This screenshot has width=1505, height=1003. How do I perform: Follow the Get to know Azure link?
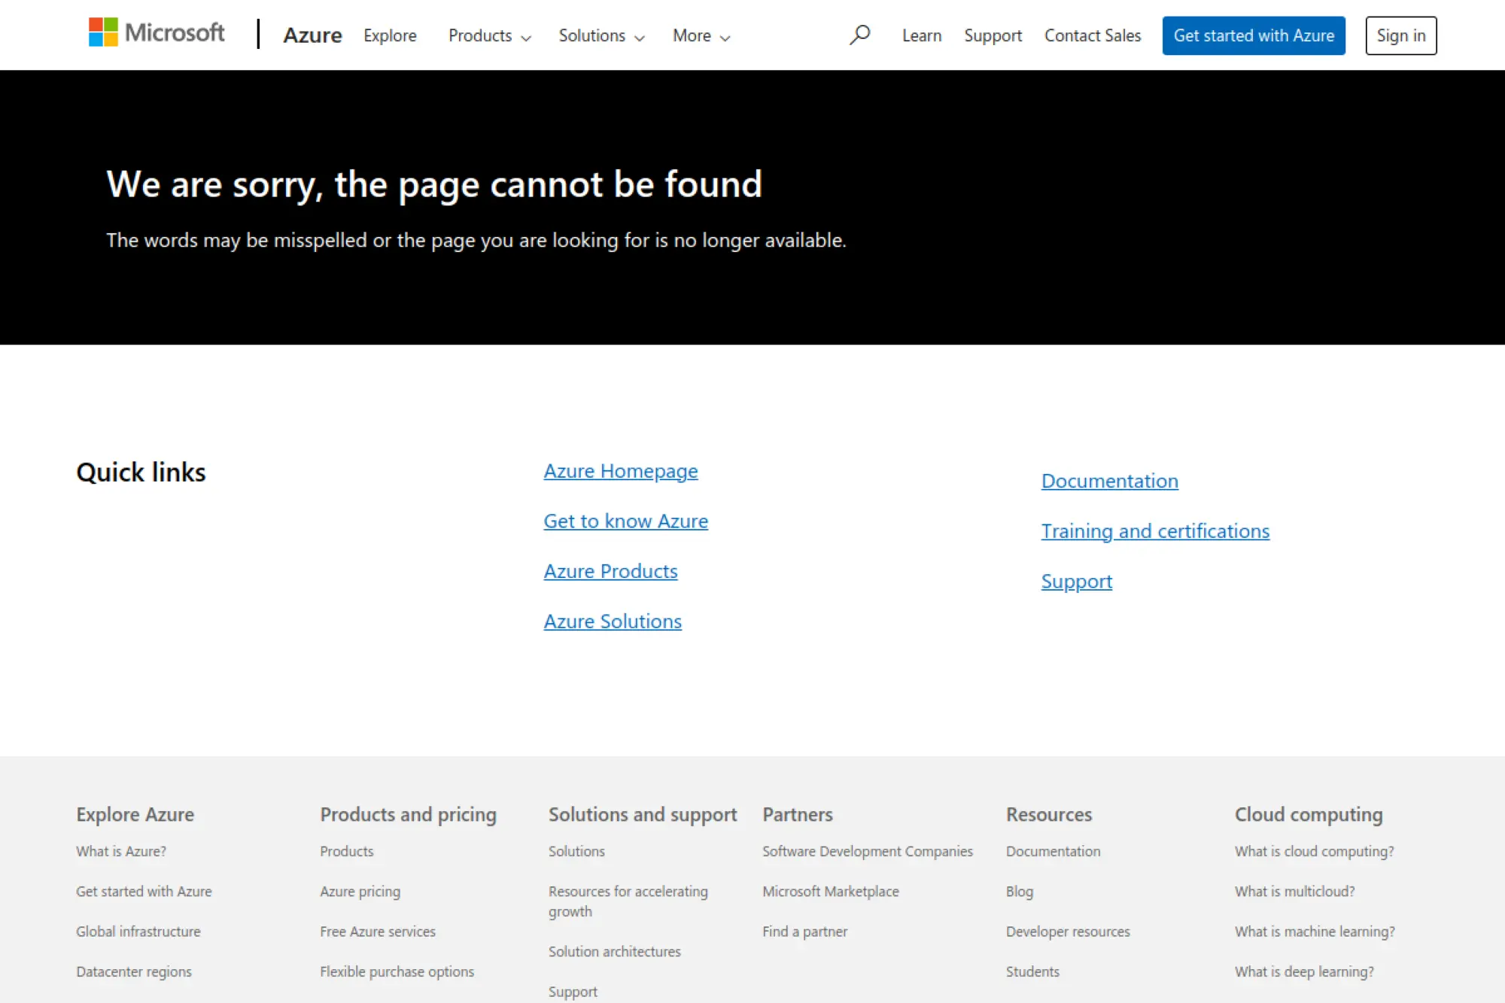pyautogui.click(x=625, y=521)
